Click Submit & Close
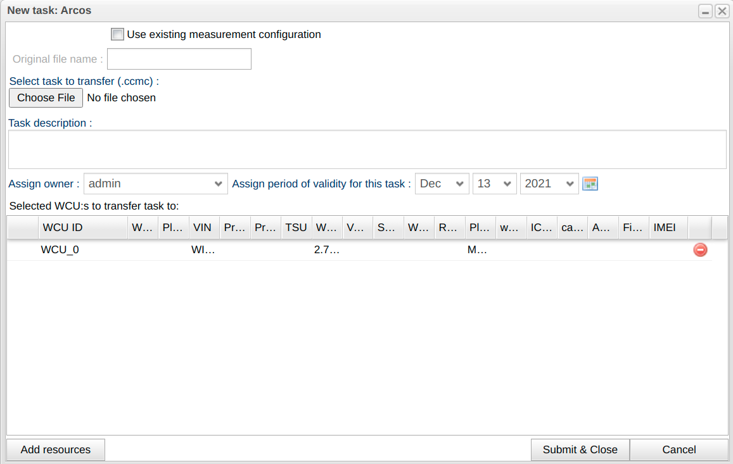 (x=580, y=449)
